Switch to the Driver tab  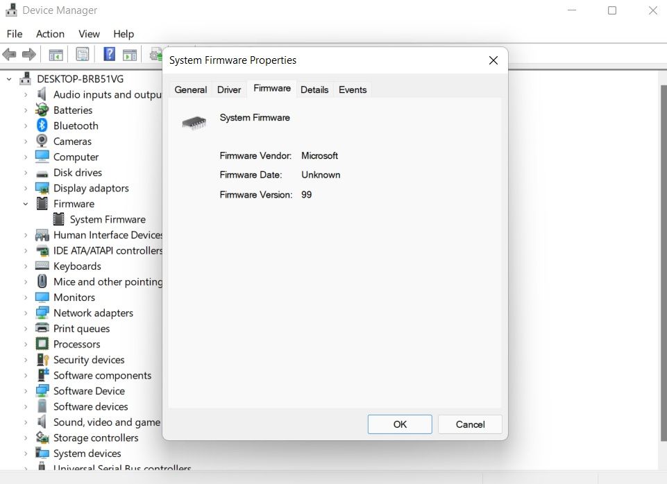coord(229,89)
